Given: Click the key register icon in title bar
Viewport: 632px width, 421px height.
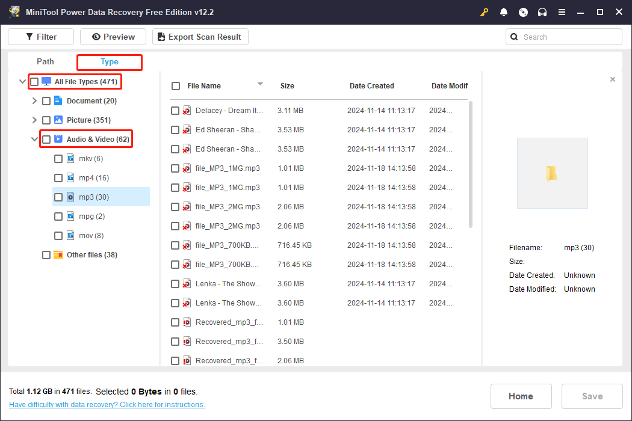Looking at the screenshot, I should coord(484,12).
